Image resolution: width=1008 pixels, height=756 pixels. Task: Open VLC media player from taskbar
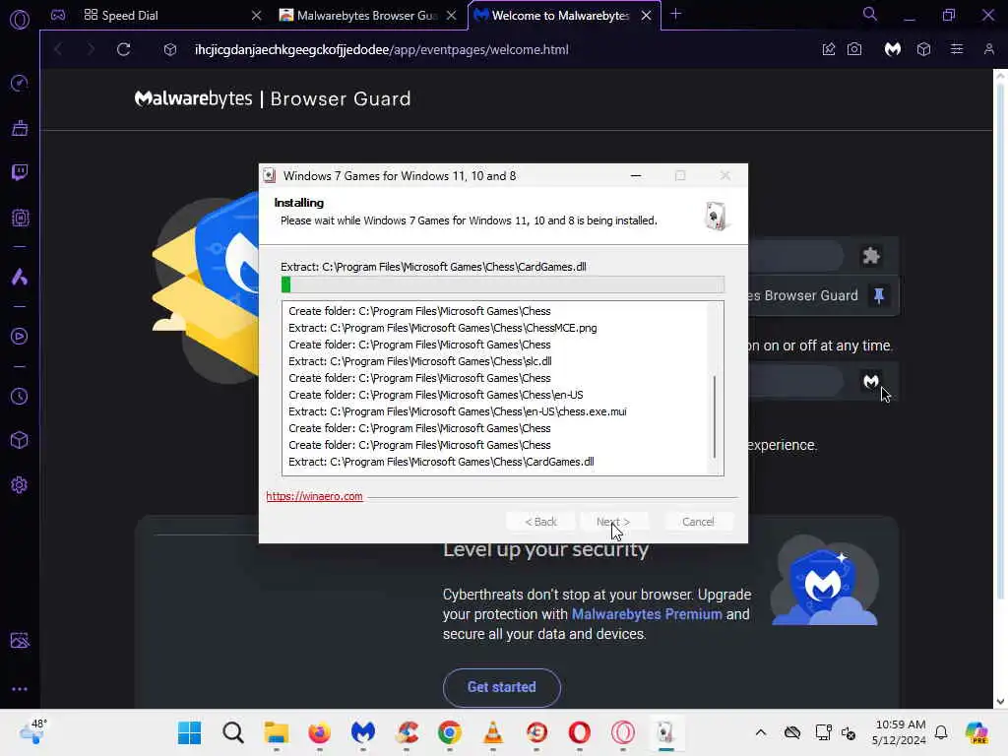point(492,732)
